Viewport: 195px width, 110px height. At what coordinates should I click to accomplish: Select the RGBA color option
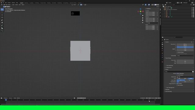point(191,79)
